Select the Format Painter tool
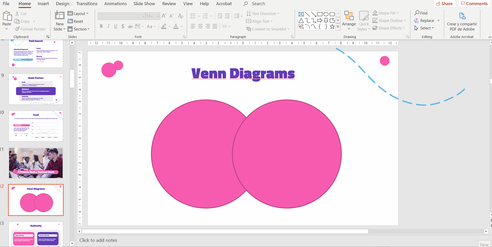Viewport: 492px width, 247px height. [30, 29]
